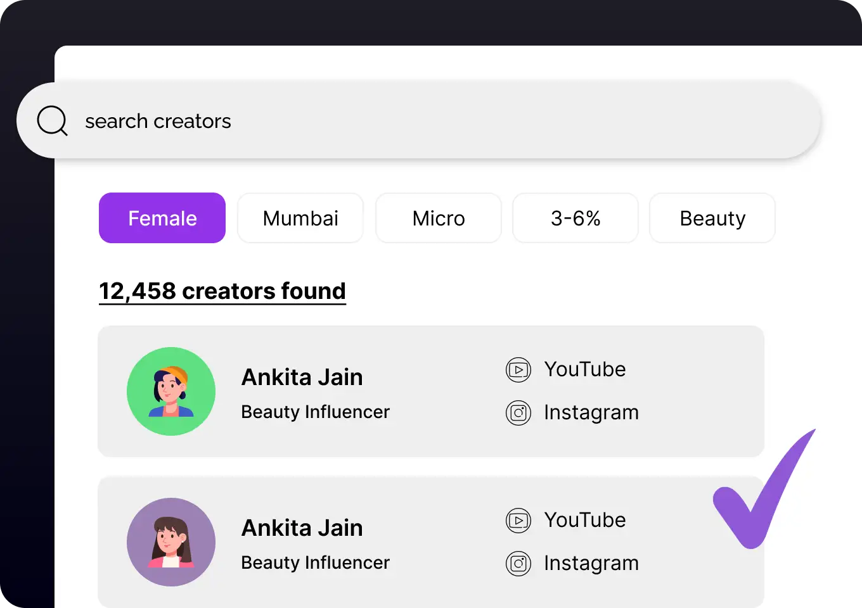
Task: Click the YouTube label text on the first card
Action: pyautogui.click(x=585, y=369)
